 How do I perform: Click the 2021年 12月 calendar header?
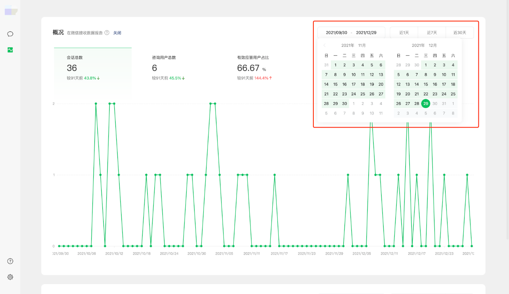424,45
